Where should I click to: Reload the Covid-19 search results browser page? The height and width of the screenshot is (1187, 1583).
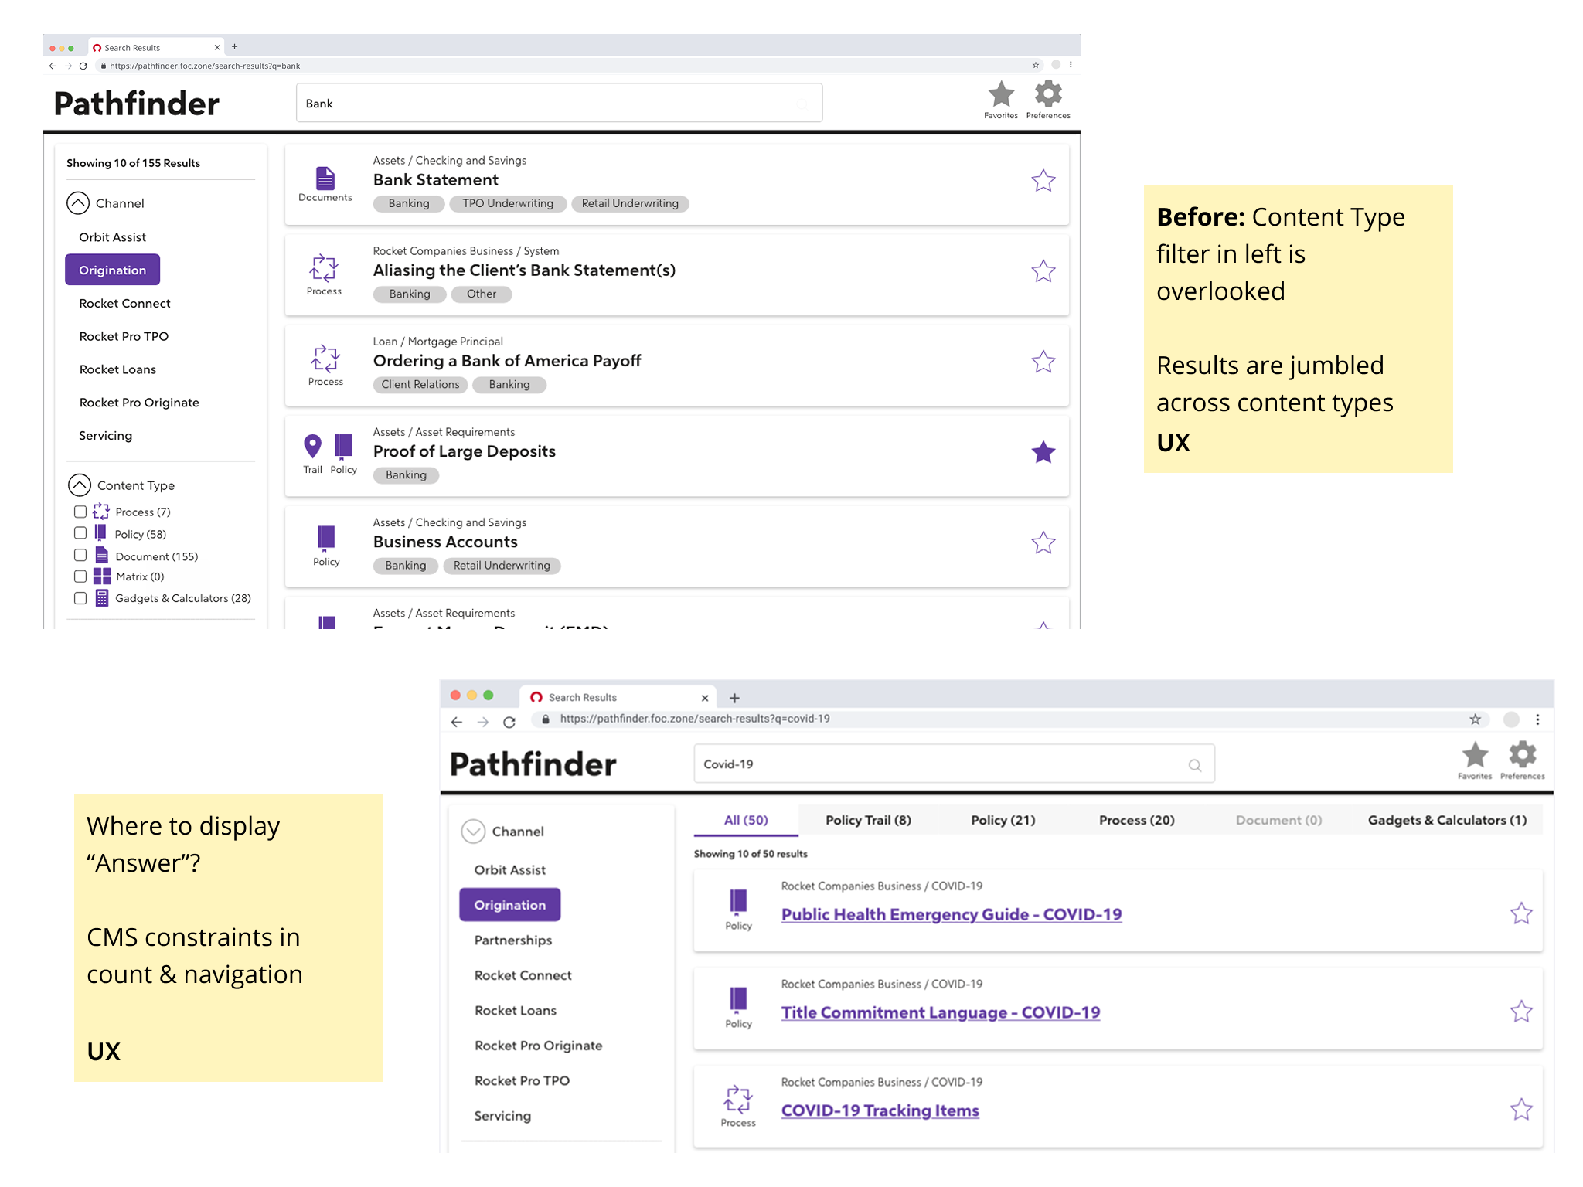pyautogui.click(x=509, y=722)
